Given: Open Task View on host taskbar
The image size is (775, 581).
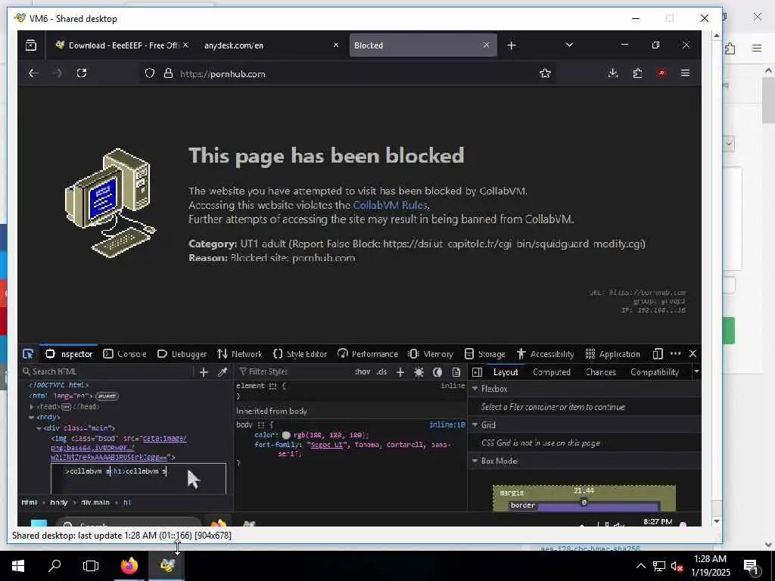Looking at the screenshot, I should [x=91, y=566].
